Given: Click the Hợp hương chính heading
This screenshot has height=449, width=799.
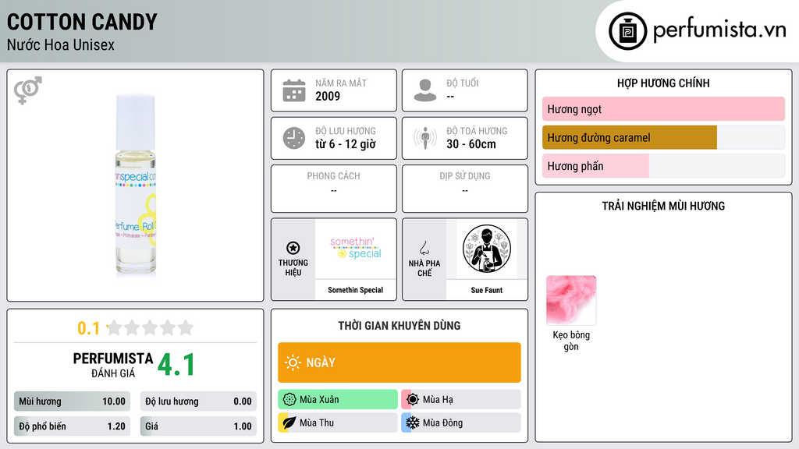Looking at the screenshot, I should (x=663, y=83).
